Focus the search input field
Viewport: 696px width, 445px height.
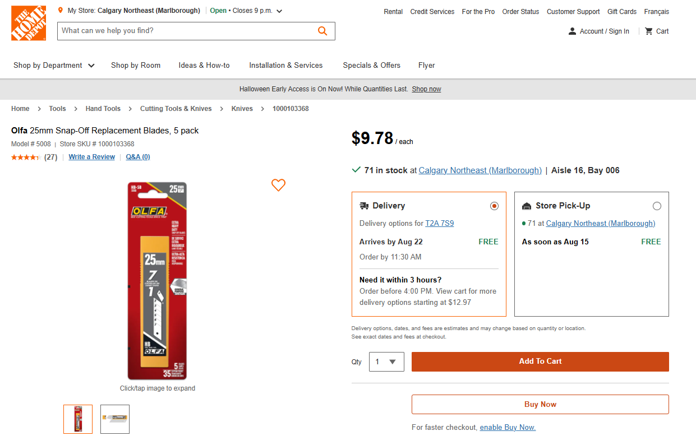point(185,31)
